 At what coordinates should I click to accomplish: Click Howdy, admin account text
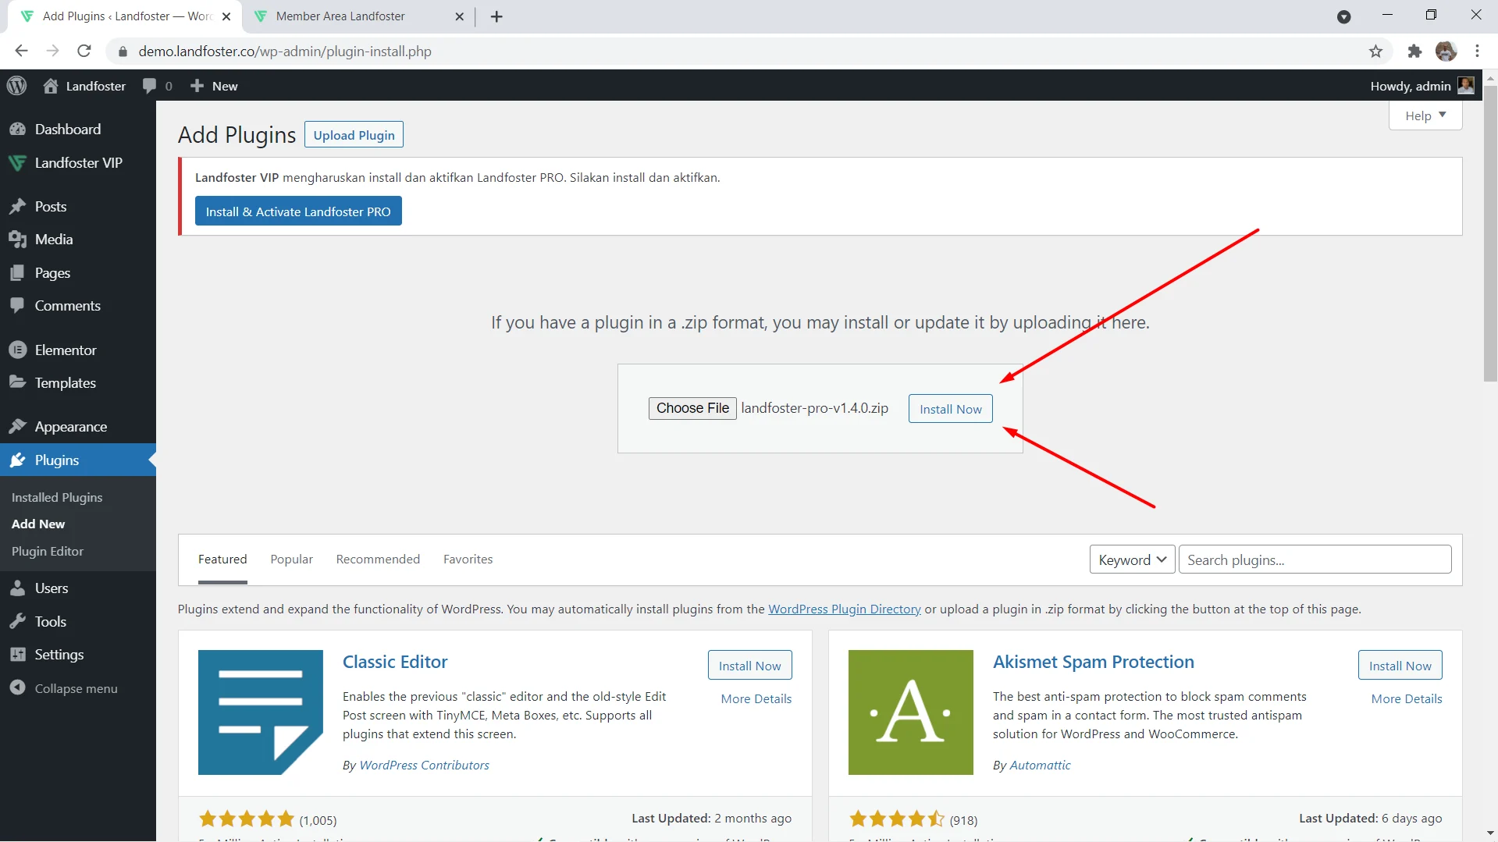pos(1410,86)
